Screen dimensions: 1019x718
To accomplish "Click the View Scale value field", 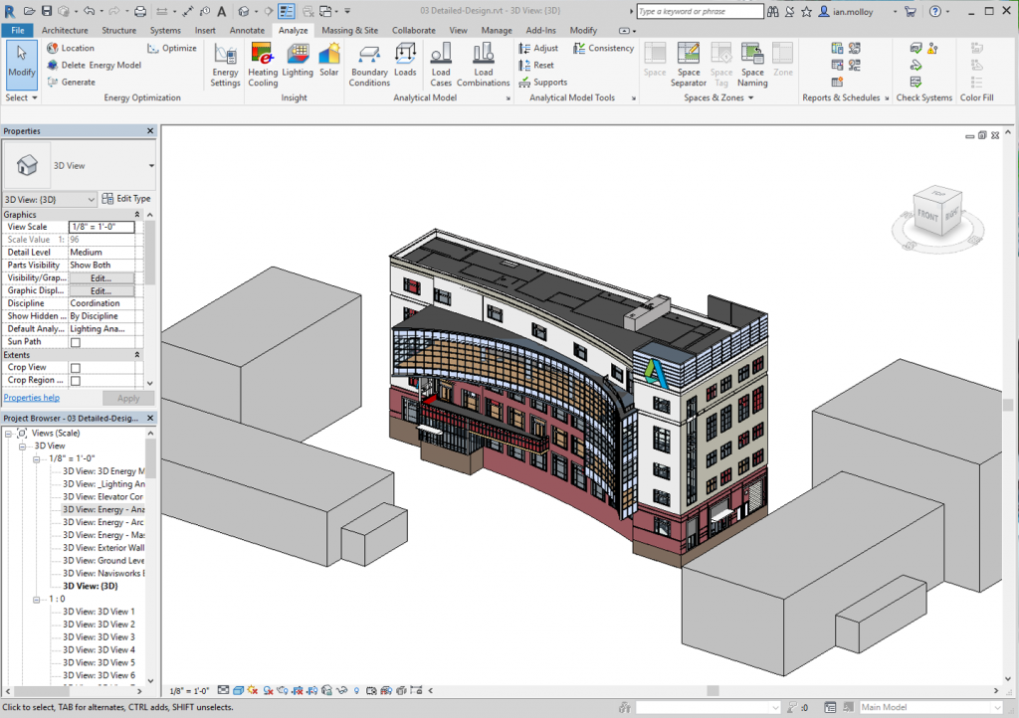I will pos(102,228).
